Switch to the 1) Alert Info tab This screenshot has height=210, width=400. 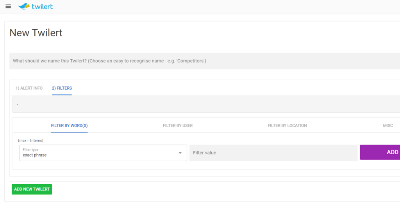point(29,88)
